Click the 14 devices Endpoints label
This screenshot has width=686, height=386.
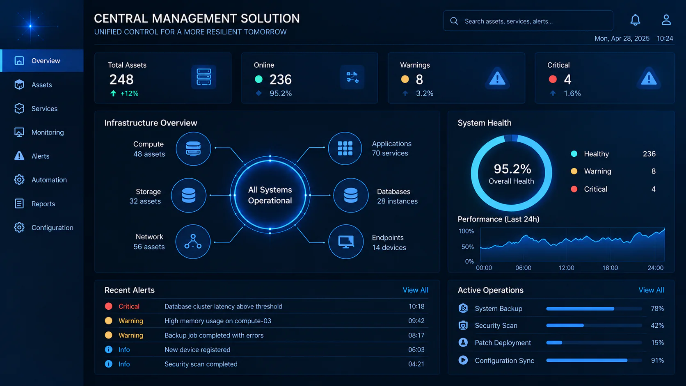pos(389,247)
